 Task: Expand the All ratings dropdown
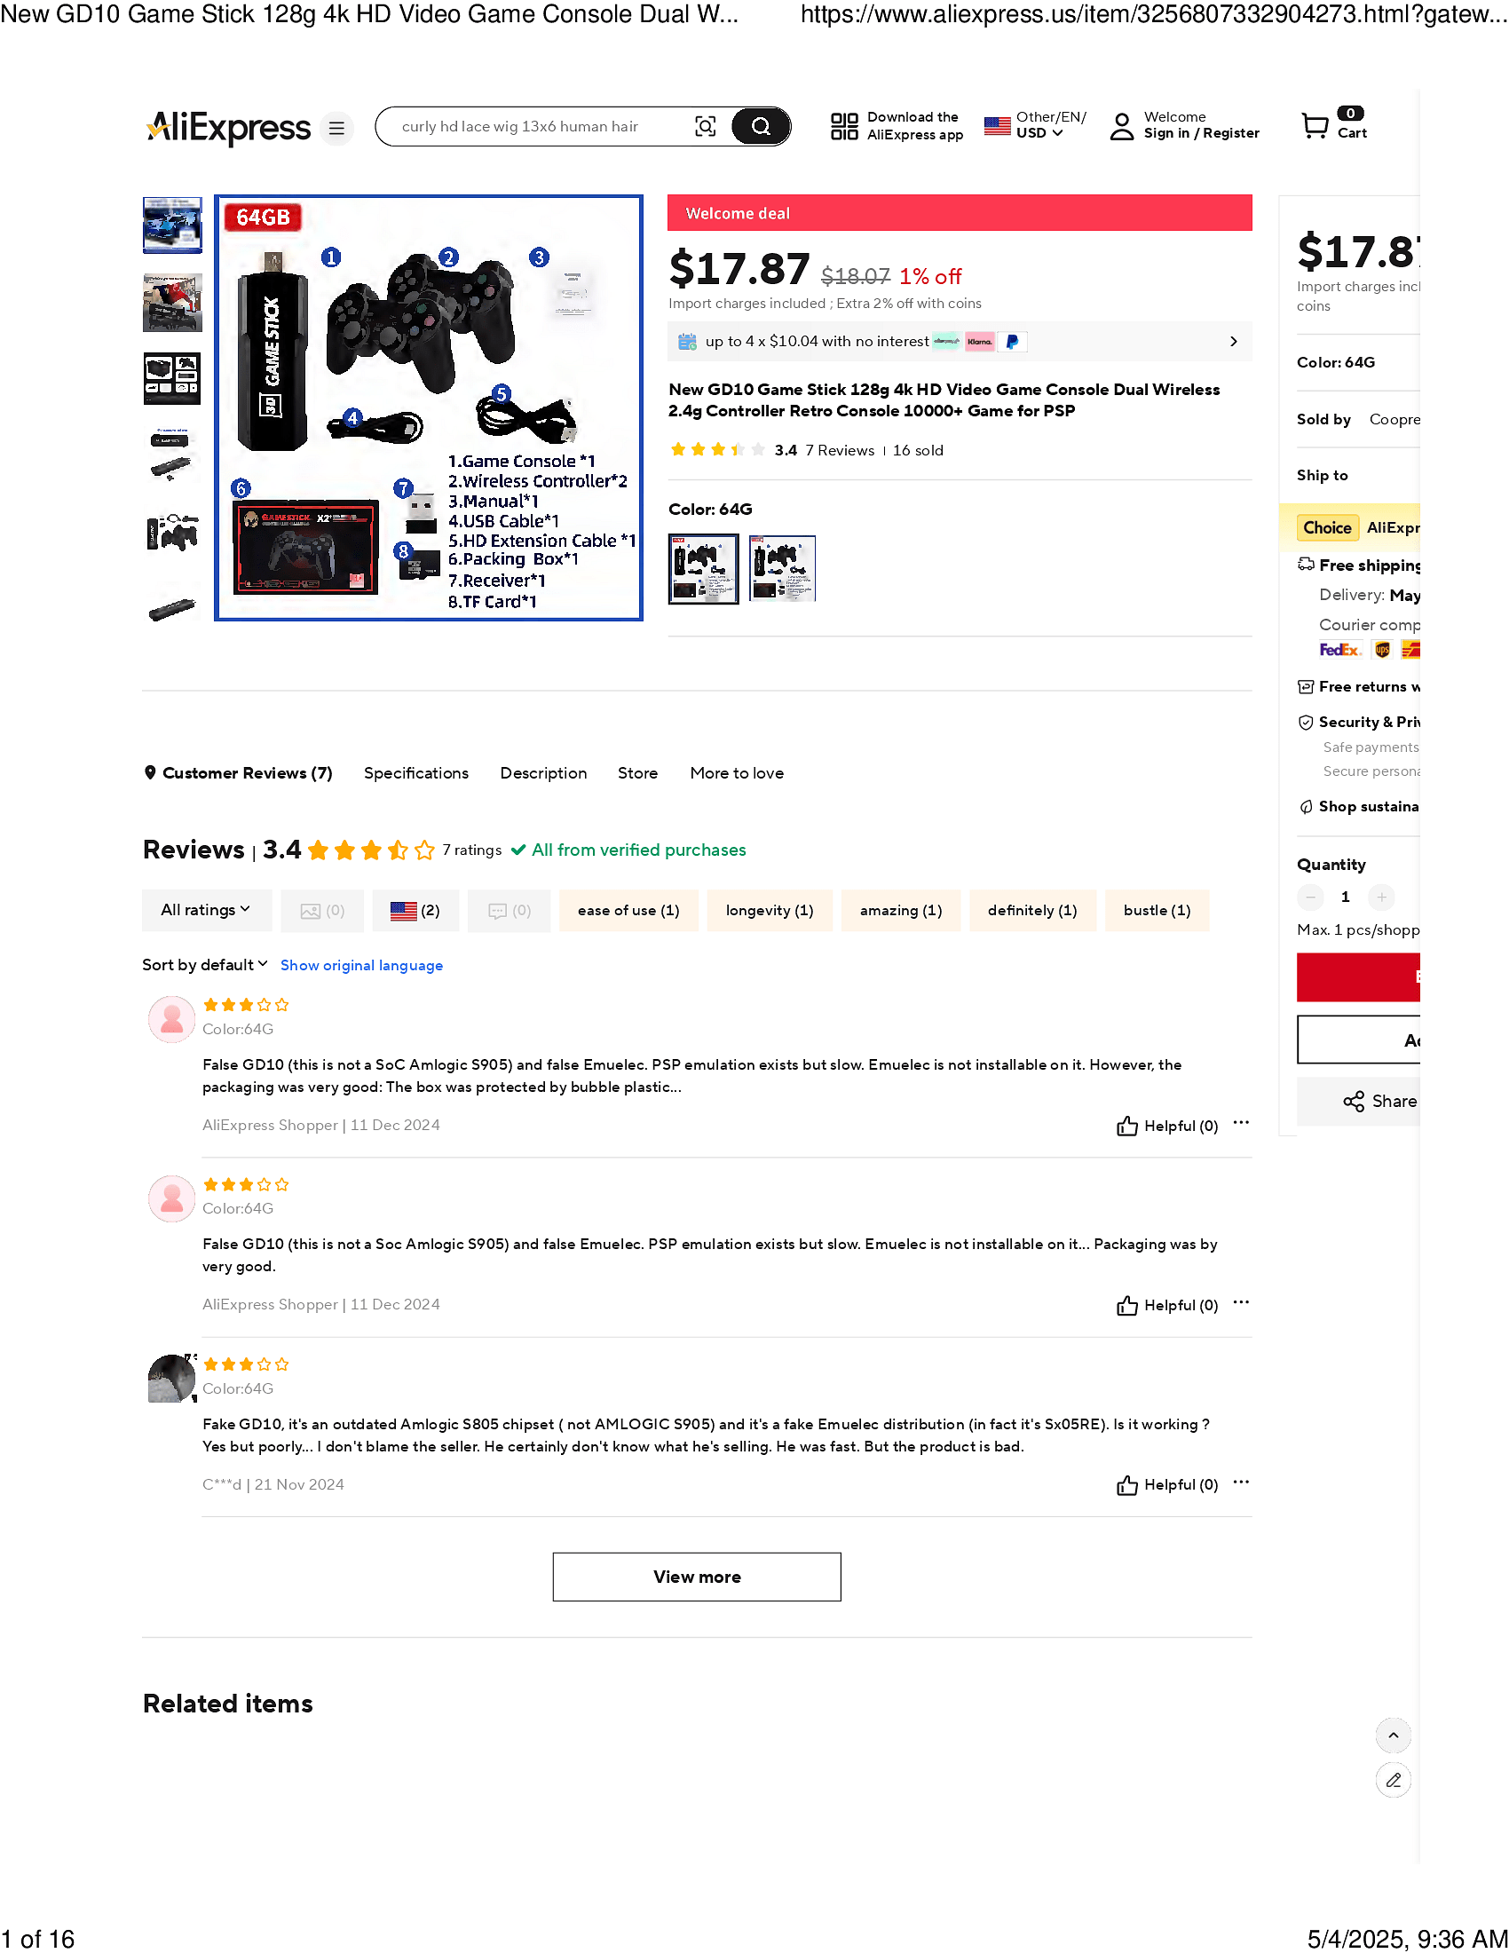click(x=206, y=910)
